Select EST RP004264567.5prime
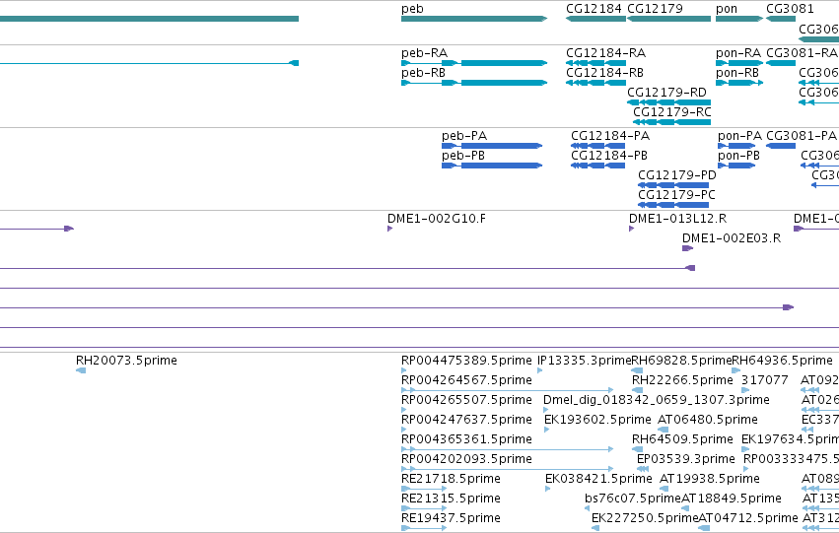Screen dimensions: 839x533 tap(508, 390)
